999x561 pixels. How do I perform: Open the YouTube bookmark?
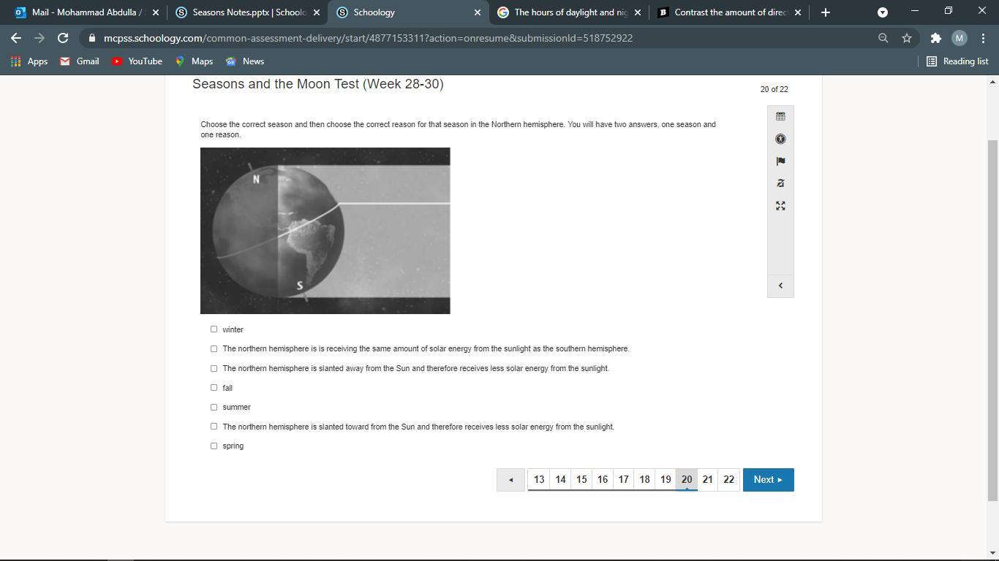pyautogui.click(x=137, y=61)
